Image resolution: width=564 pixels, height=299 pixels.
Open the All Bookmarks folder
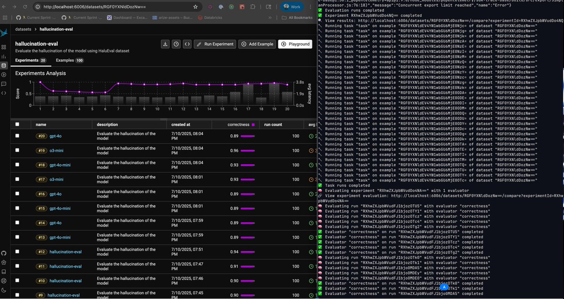(297, 17)
